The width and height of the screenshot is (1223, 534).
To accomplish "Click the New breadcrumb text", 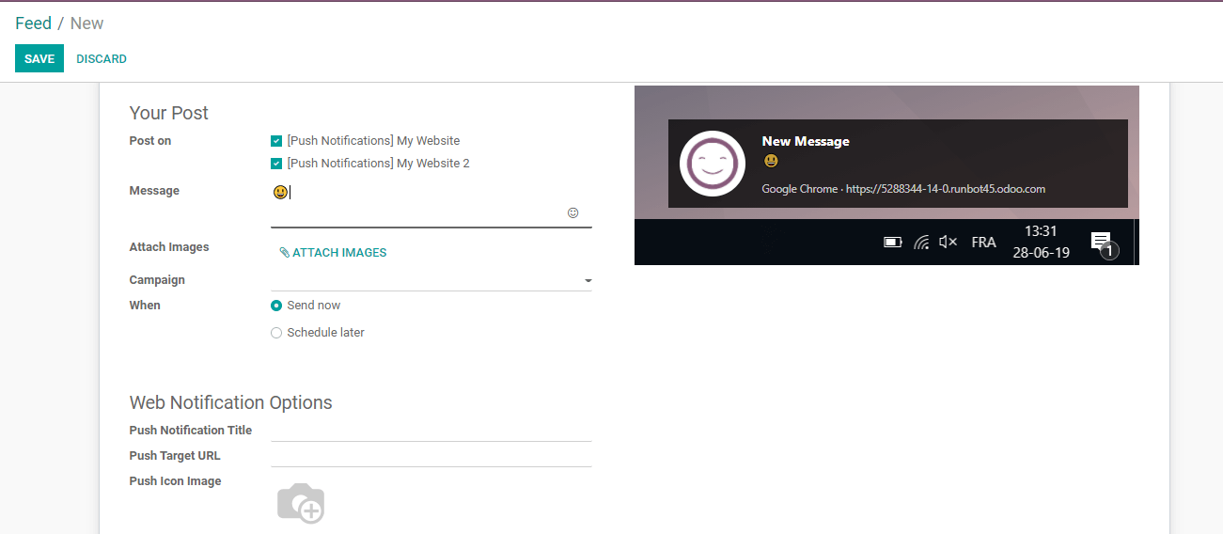I will point(87,24).
